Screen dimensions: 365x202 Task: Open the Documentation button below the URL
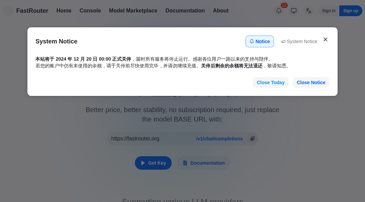204,163
